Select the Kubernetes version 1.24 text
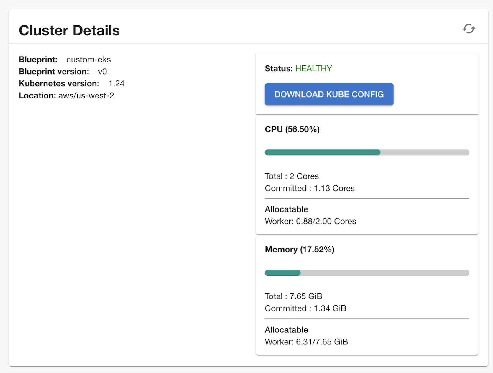Viewport: 493px width, 373px height. [116, 84]
